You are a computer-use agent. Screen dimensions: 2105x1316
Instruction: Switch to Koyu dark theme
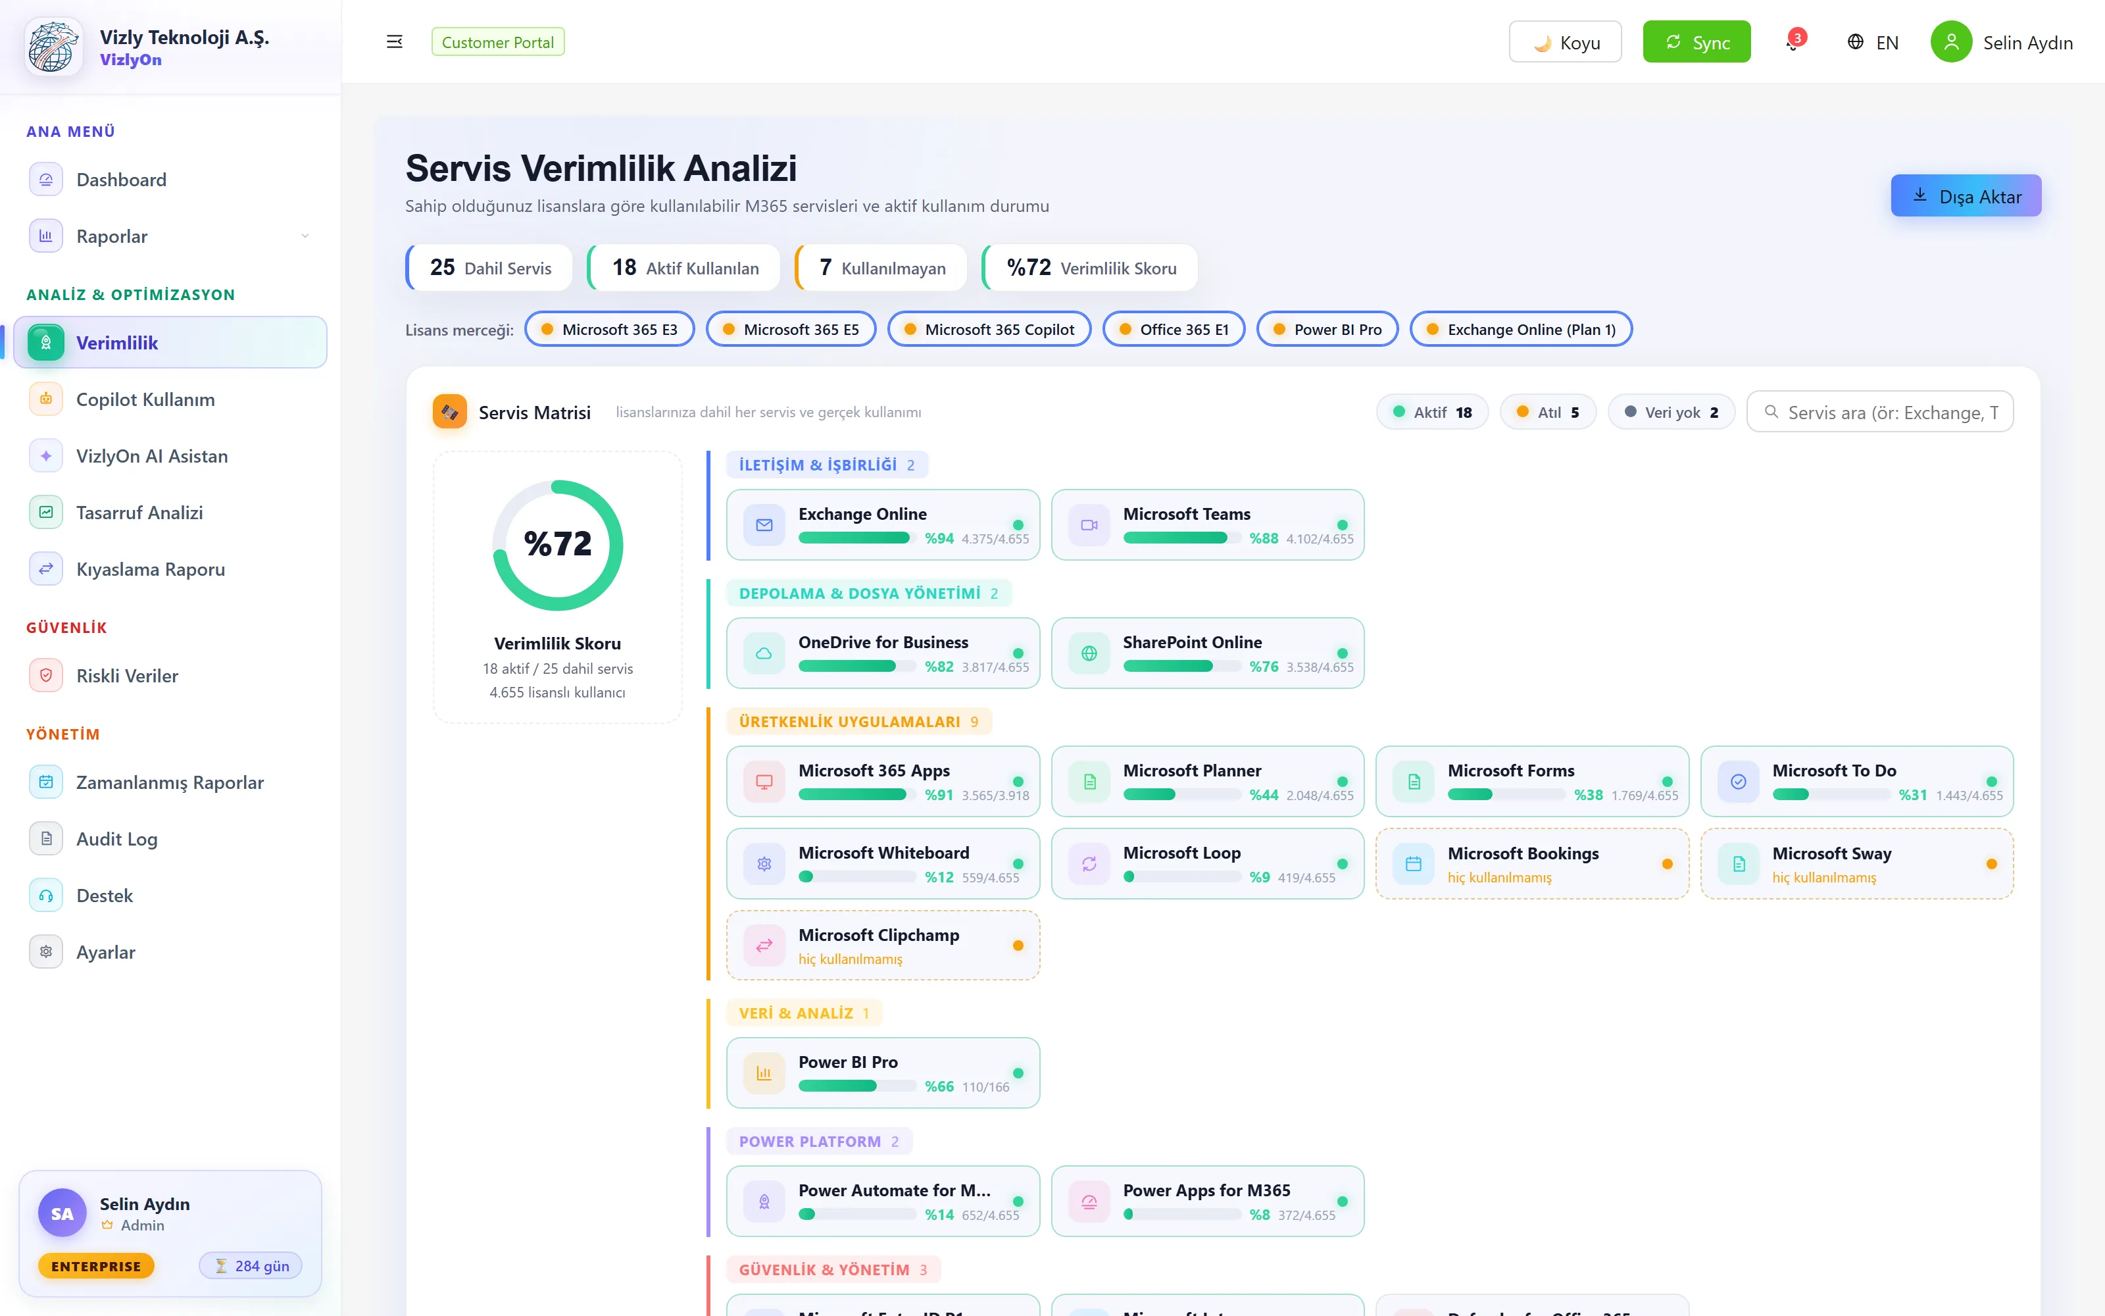tap(1565, 41)
